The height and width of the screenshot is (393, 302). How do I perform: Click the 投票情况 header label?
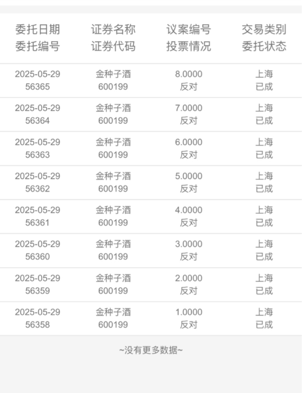[x=189, y=46]
